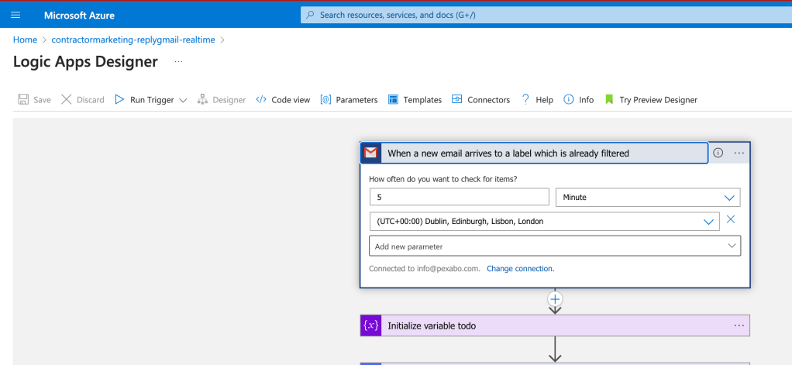Open the Parameters panel
792x365 pixels.
coord(356,100)
